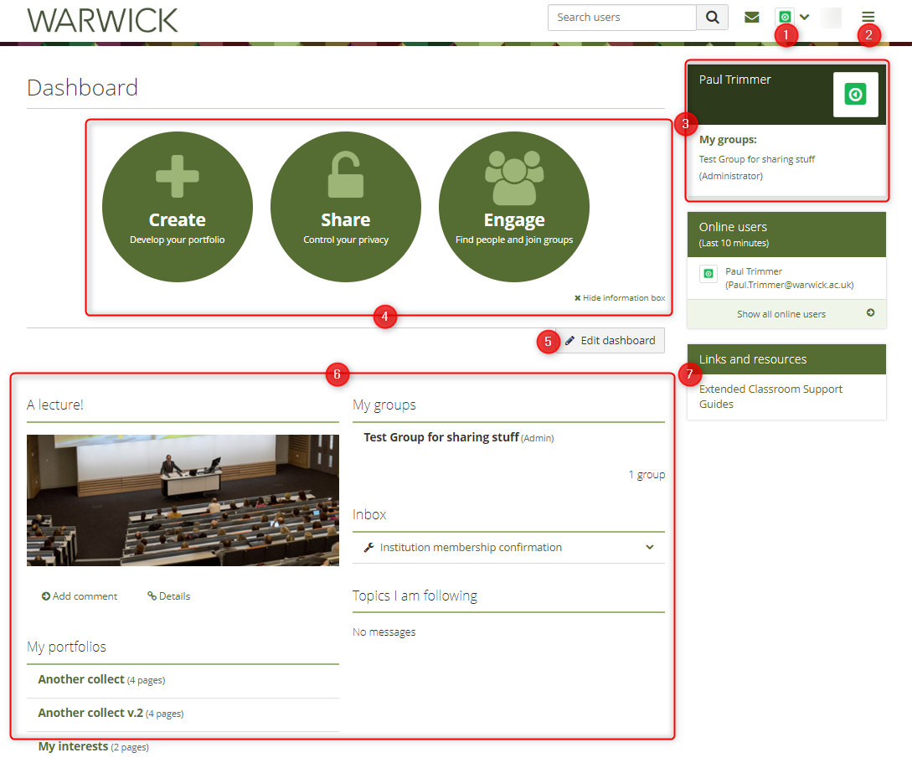Image resolution: width=912 pixels, height=758 pixels.
Task: Click in the Search users field
Action: click(621, 18)
